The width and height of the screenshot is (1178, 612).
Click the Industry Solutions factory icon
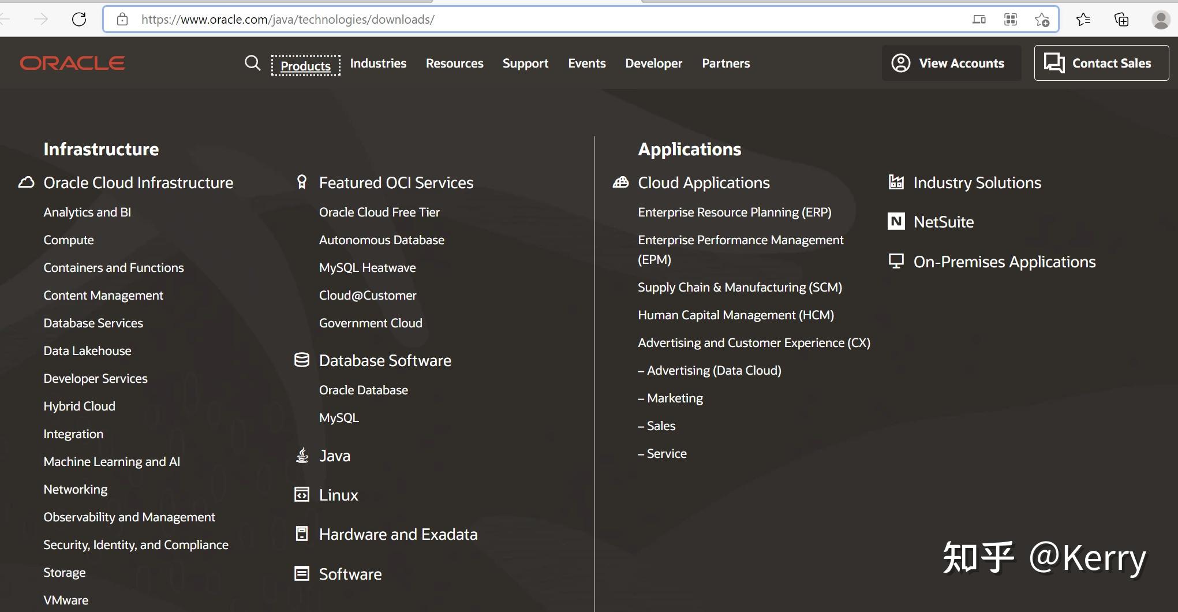pos(896,182)
